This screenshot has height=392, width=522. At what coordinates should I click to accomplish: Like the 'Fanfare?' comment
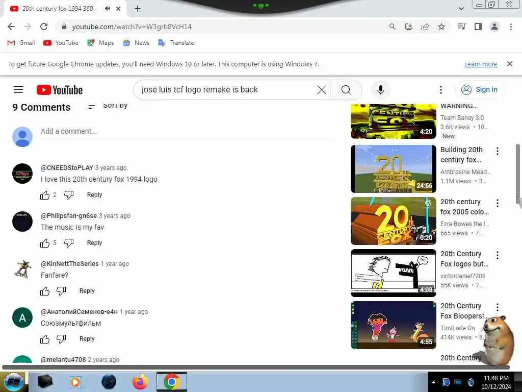coord(45,291)
